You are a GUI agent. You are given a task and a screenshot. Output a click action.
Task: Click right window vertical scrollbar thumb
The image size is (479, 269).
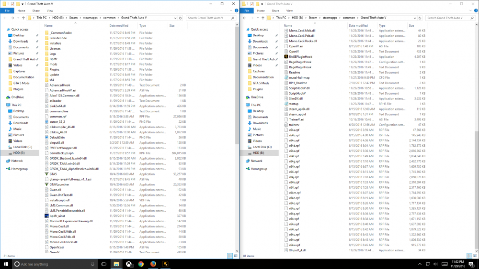point(477,191)
